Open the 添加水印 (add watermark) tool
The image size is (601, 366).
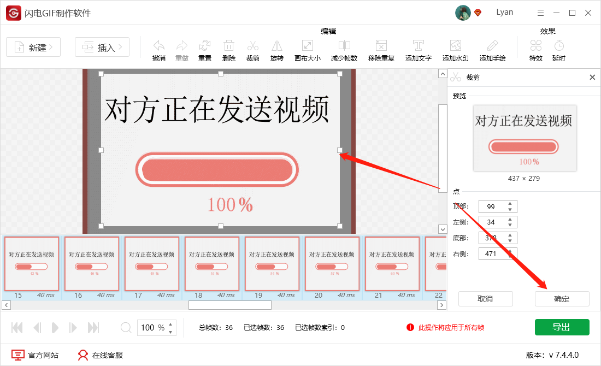pyautogui.click(x=455, y=49)
